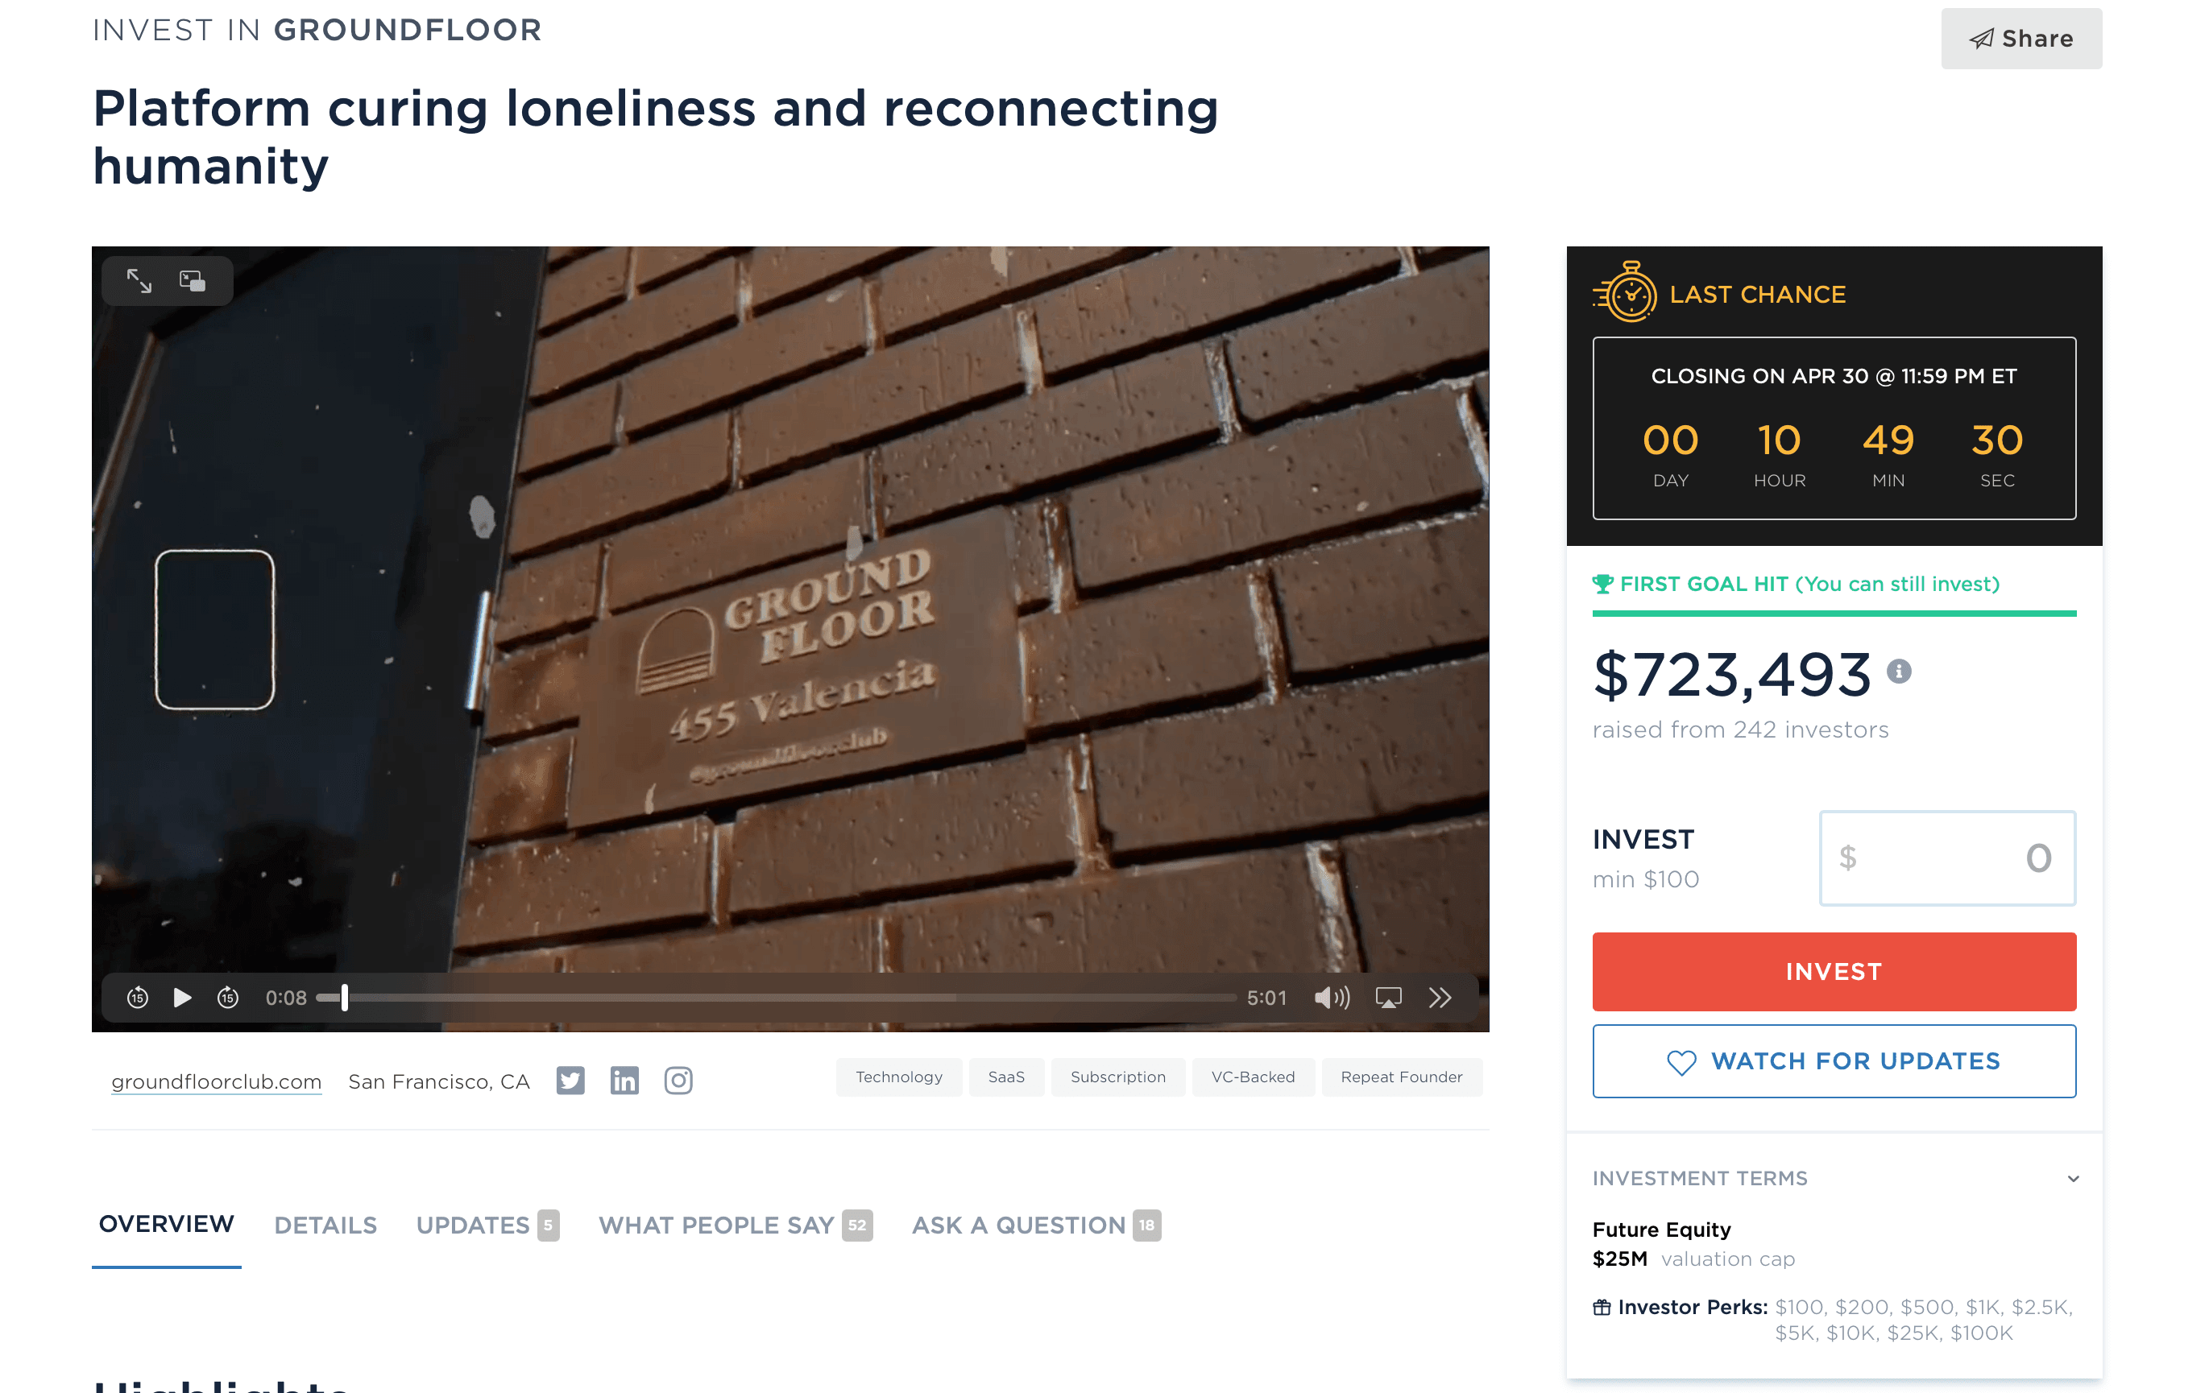Focus the investment amount input field
The image size is (2209, 1393).
coord(1947,858)
